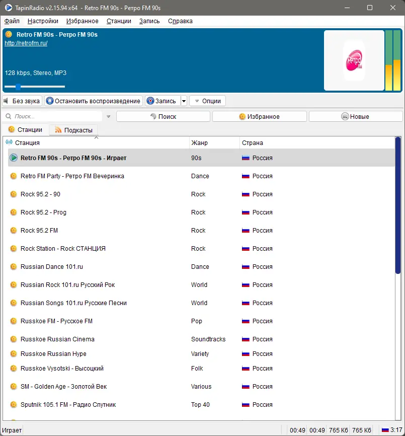This screenshot has height=436, width=405.
Task: Expand the search history dropdown arrow
Action: [x=108, y=116]
